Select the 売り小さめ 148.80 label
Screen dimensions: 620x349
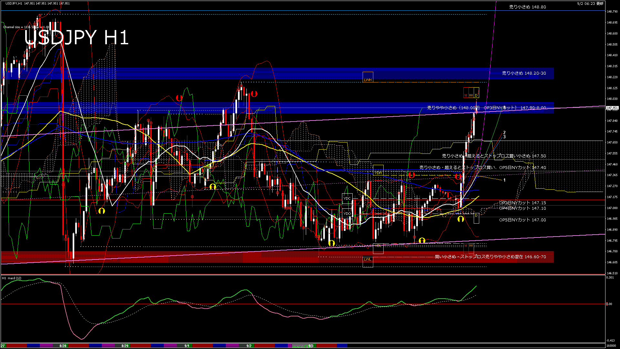(x=528, y=7)
